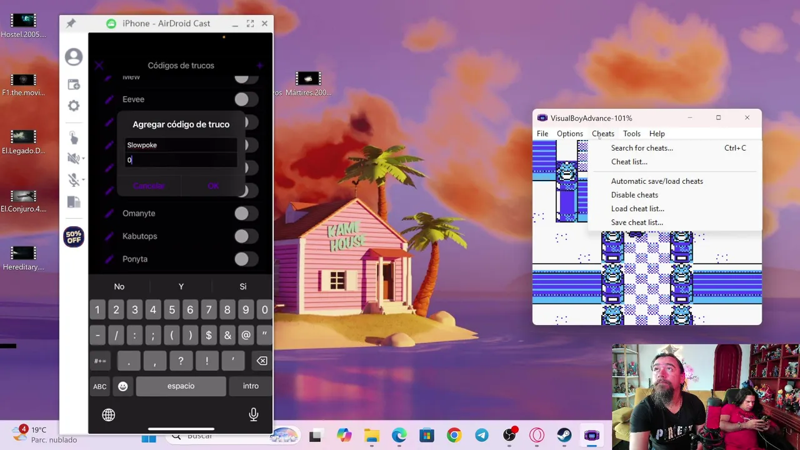Open the Tools menu in VisualBoyAdvance

[632, 134]
